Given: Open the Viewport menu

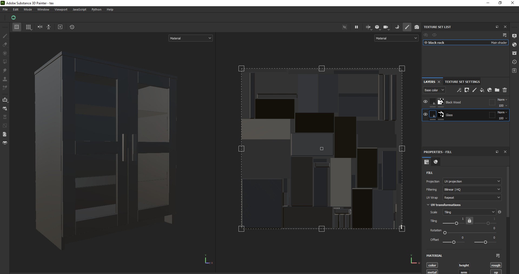Looking at the screenshot, I should click(61, 9).
